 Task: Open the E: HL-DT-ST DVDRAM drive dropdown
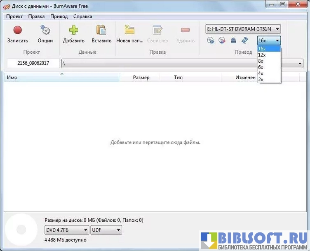click(x=243, y=29)
